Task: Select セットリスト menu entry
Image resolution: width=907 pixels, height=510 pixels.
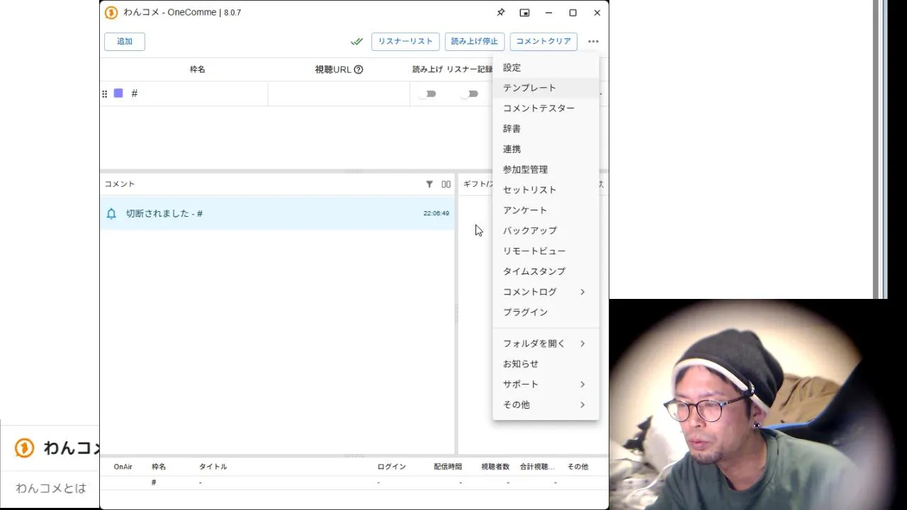Action: (x=546, y=190)
